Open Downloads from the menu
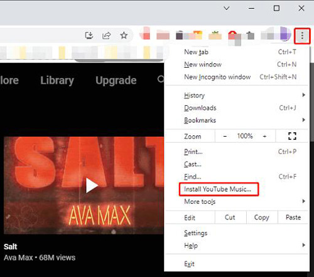Viewport: 314px width, 277px height. (237, 108)
